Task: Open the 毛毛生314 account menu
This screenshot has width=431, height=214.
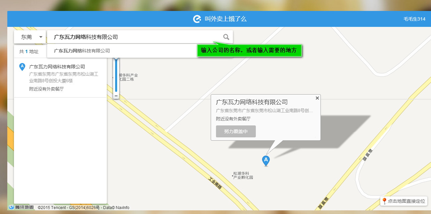Action: click(414, 19)
